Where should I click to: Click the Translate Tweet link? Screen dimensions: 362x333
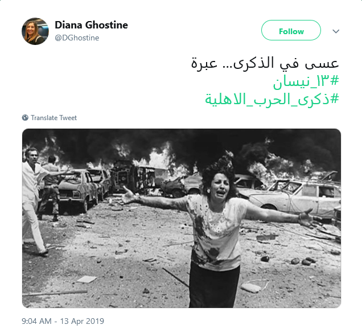click(x=54, y=118)
